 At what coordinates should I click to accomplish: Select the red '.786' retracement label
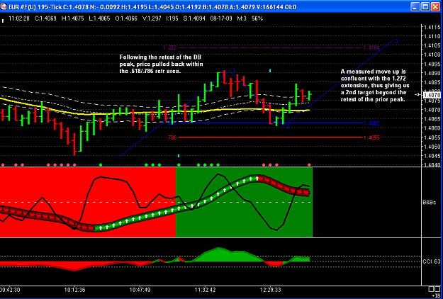(172, 137)
